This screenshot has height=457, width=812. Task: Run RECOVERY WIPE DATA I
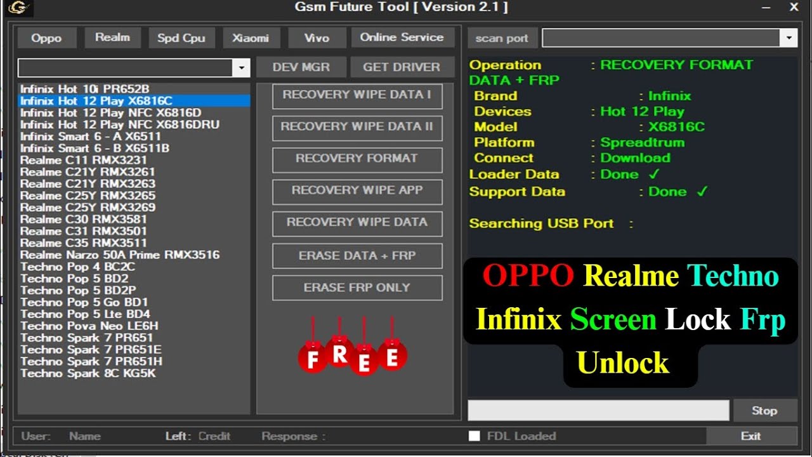(357, 95)
